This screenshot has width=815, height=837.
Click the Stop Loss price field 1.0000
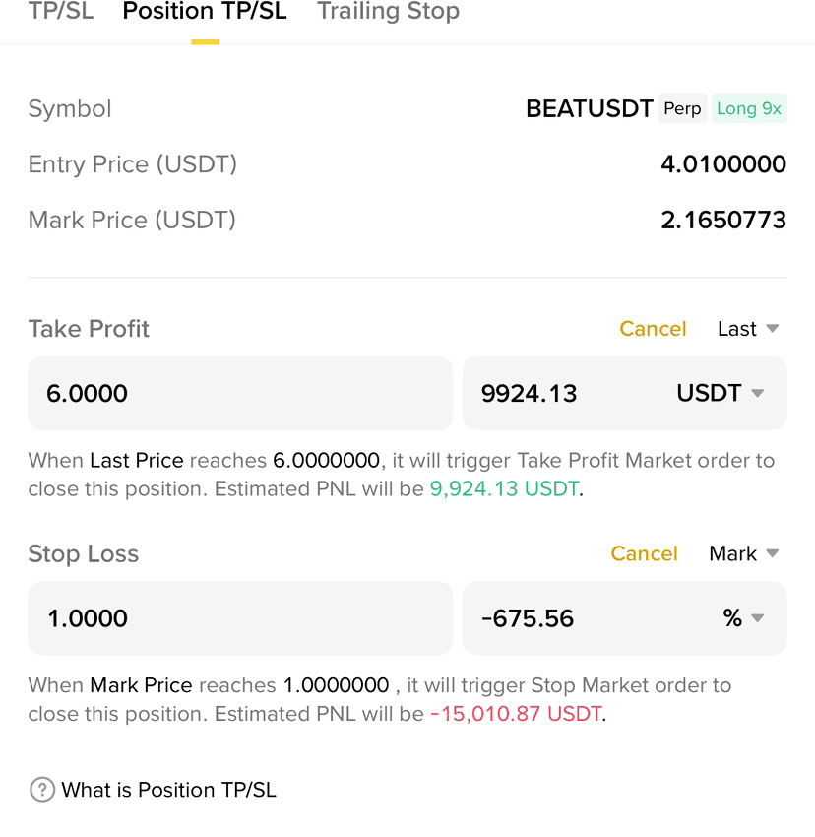(x=240, y=618)
